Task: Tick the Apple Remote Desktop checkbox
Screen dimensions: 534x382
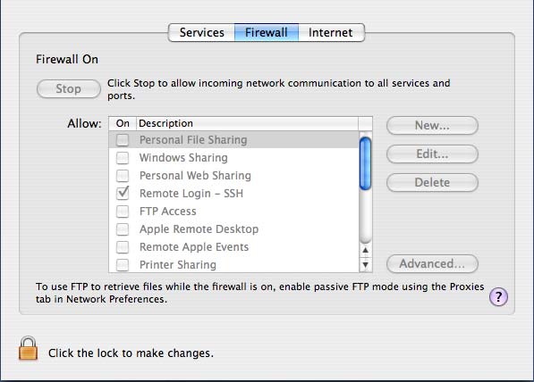Action: (123, 229)
